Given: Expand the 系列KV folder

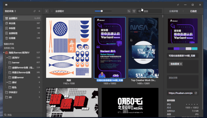Looking at the screenshot, I should tap(7, 58).
